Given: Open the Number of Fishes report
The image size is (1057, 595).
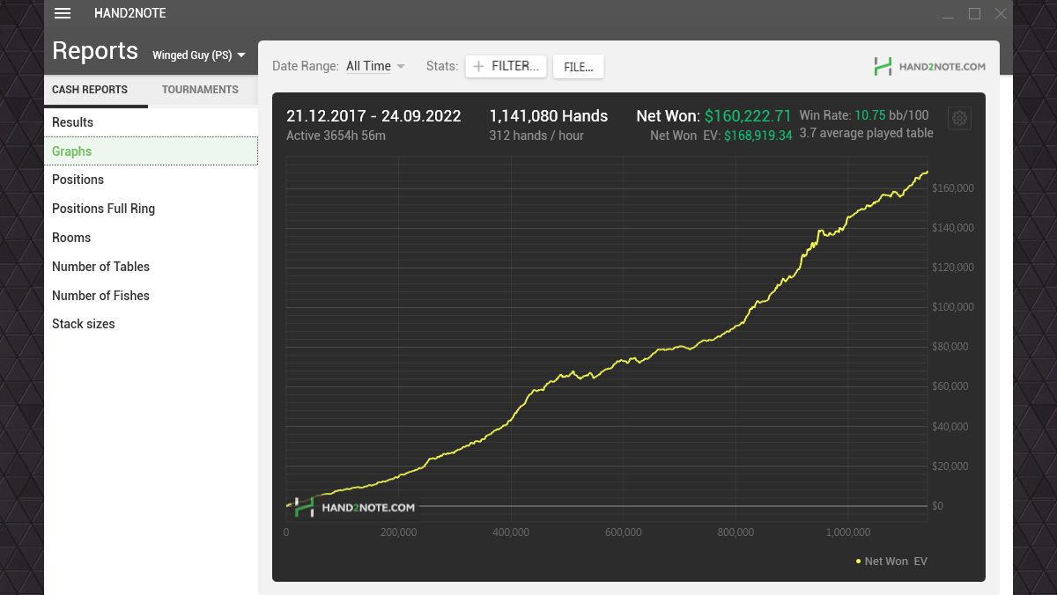Looking at the screenshot, I should click(x=151, y=296).
